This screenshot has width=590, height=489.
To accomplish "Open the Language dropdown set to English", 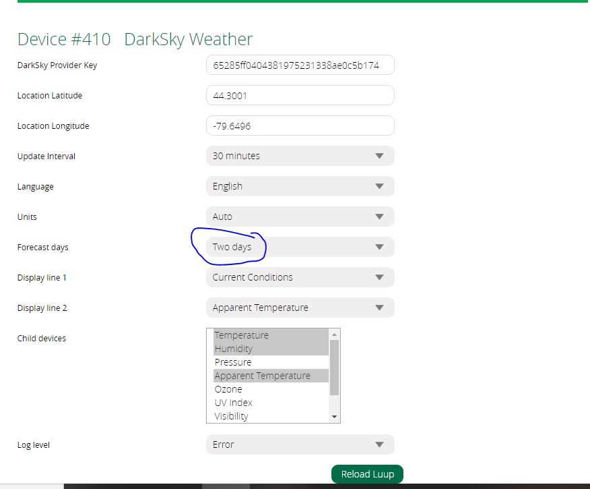I will [300, 186].
